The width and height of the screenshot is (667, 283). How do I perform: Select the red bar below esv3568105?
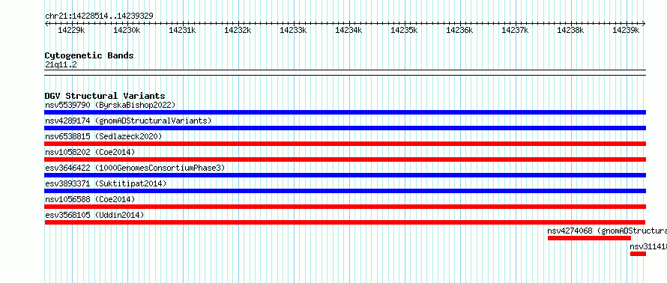(x=345, y=222)
